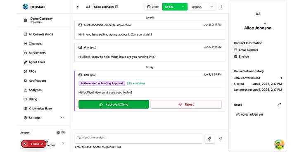The width and height of the screenshot is (304, 152).
Task: Click 'No notes added yet' text
Action: [x=249, y=114]
